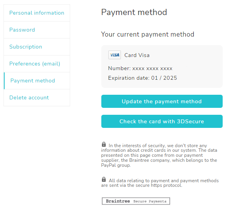The width and height of the screenshot is (240, 213).
Task: Open the Personal information section
Action: [x=37, y=13]
